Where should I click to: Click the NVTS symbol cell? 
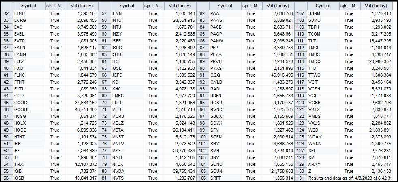(127, 178)
